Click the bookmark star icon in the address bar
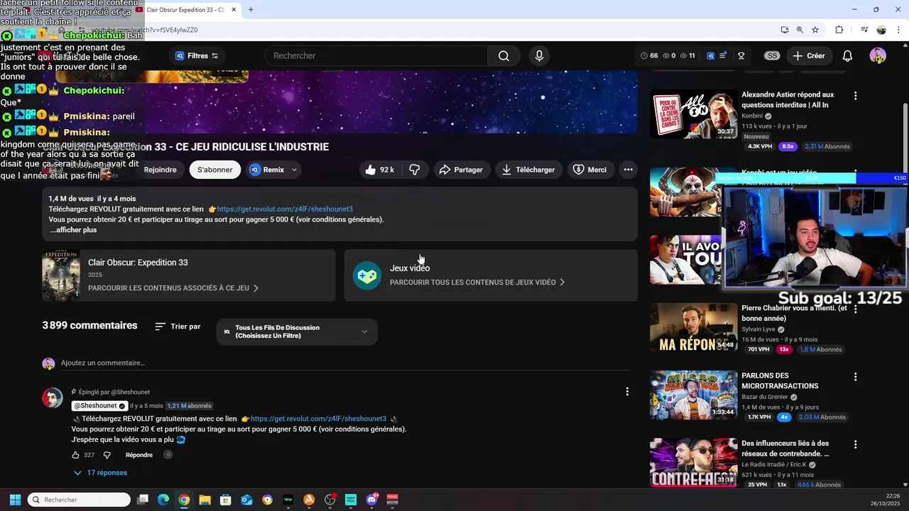 click(x=815, y=30)
